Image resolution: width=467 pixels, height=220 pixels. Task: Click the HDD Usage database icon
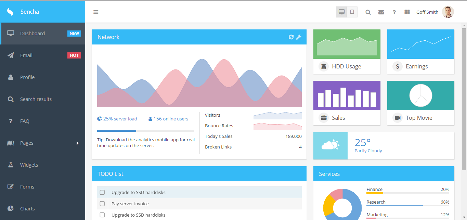[x=323, y=66]
